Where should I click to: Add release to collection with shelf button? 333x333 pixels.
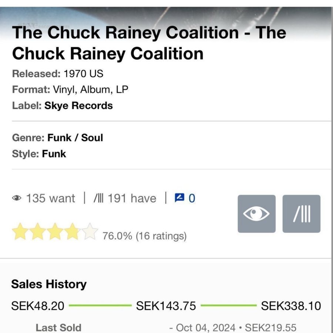(301, 214)
